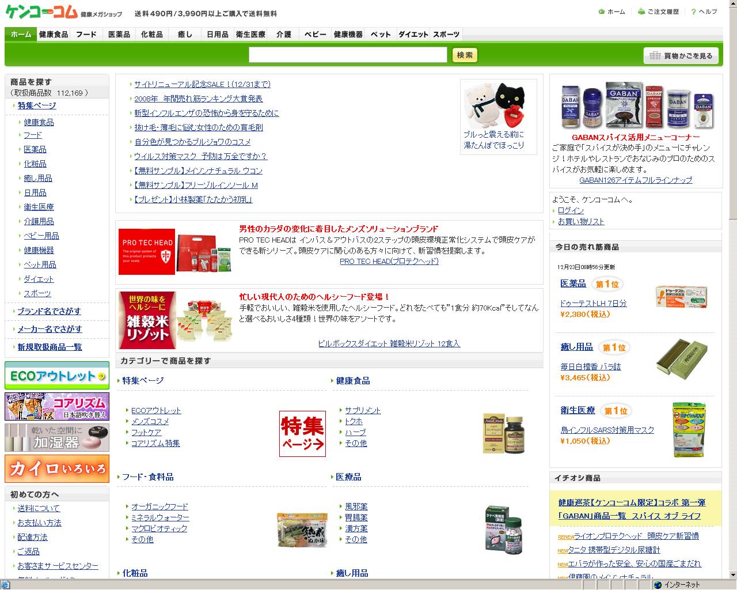The image size is (737, 590).
Task: Open 2008年 年間売れ筋ランキング大賞発表 link
Action: 199,99
